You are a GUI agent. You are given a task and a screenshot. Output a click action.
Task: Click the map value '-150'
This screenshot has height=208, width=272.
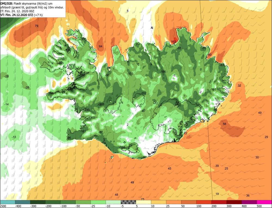(82, 75)
